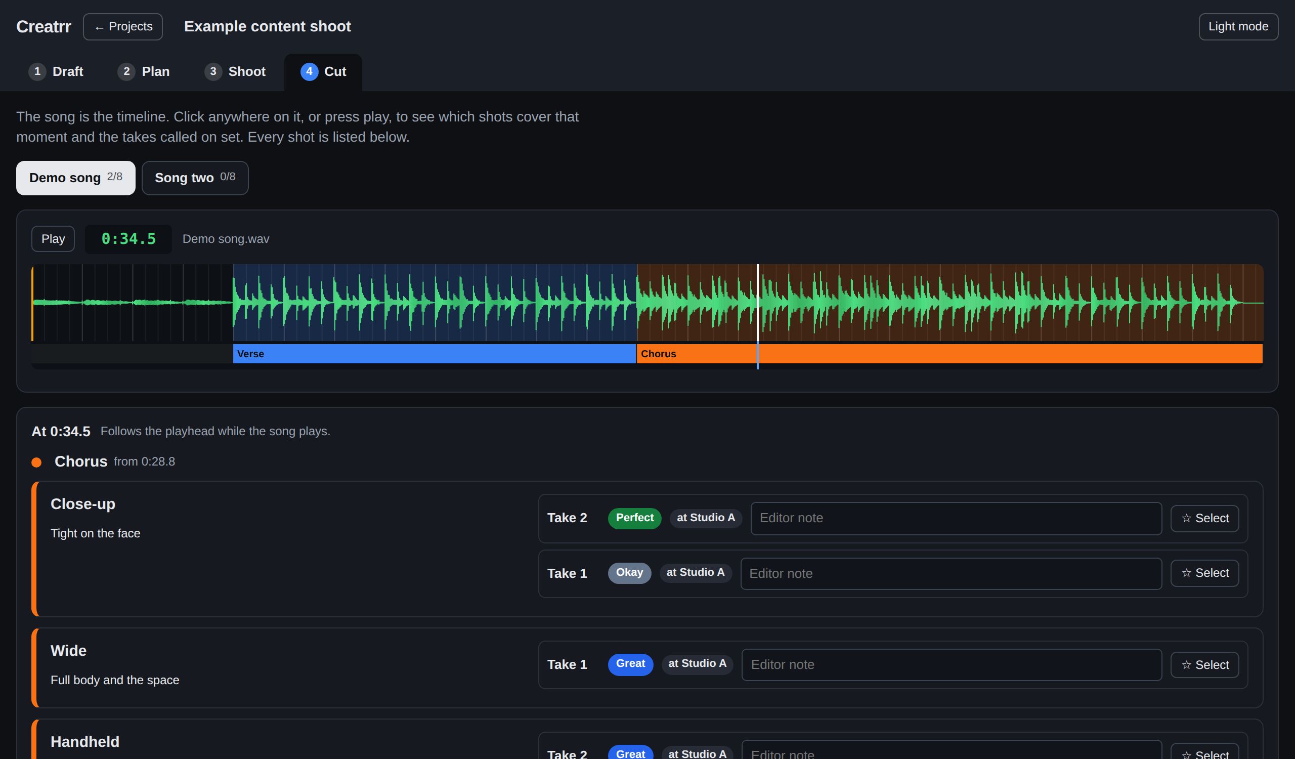The height and width of the screenshot is (759, 1295).
Task: Click the Chorus section bar on timeline
Action: coord(949,354)
